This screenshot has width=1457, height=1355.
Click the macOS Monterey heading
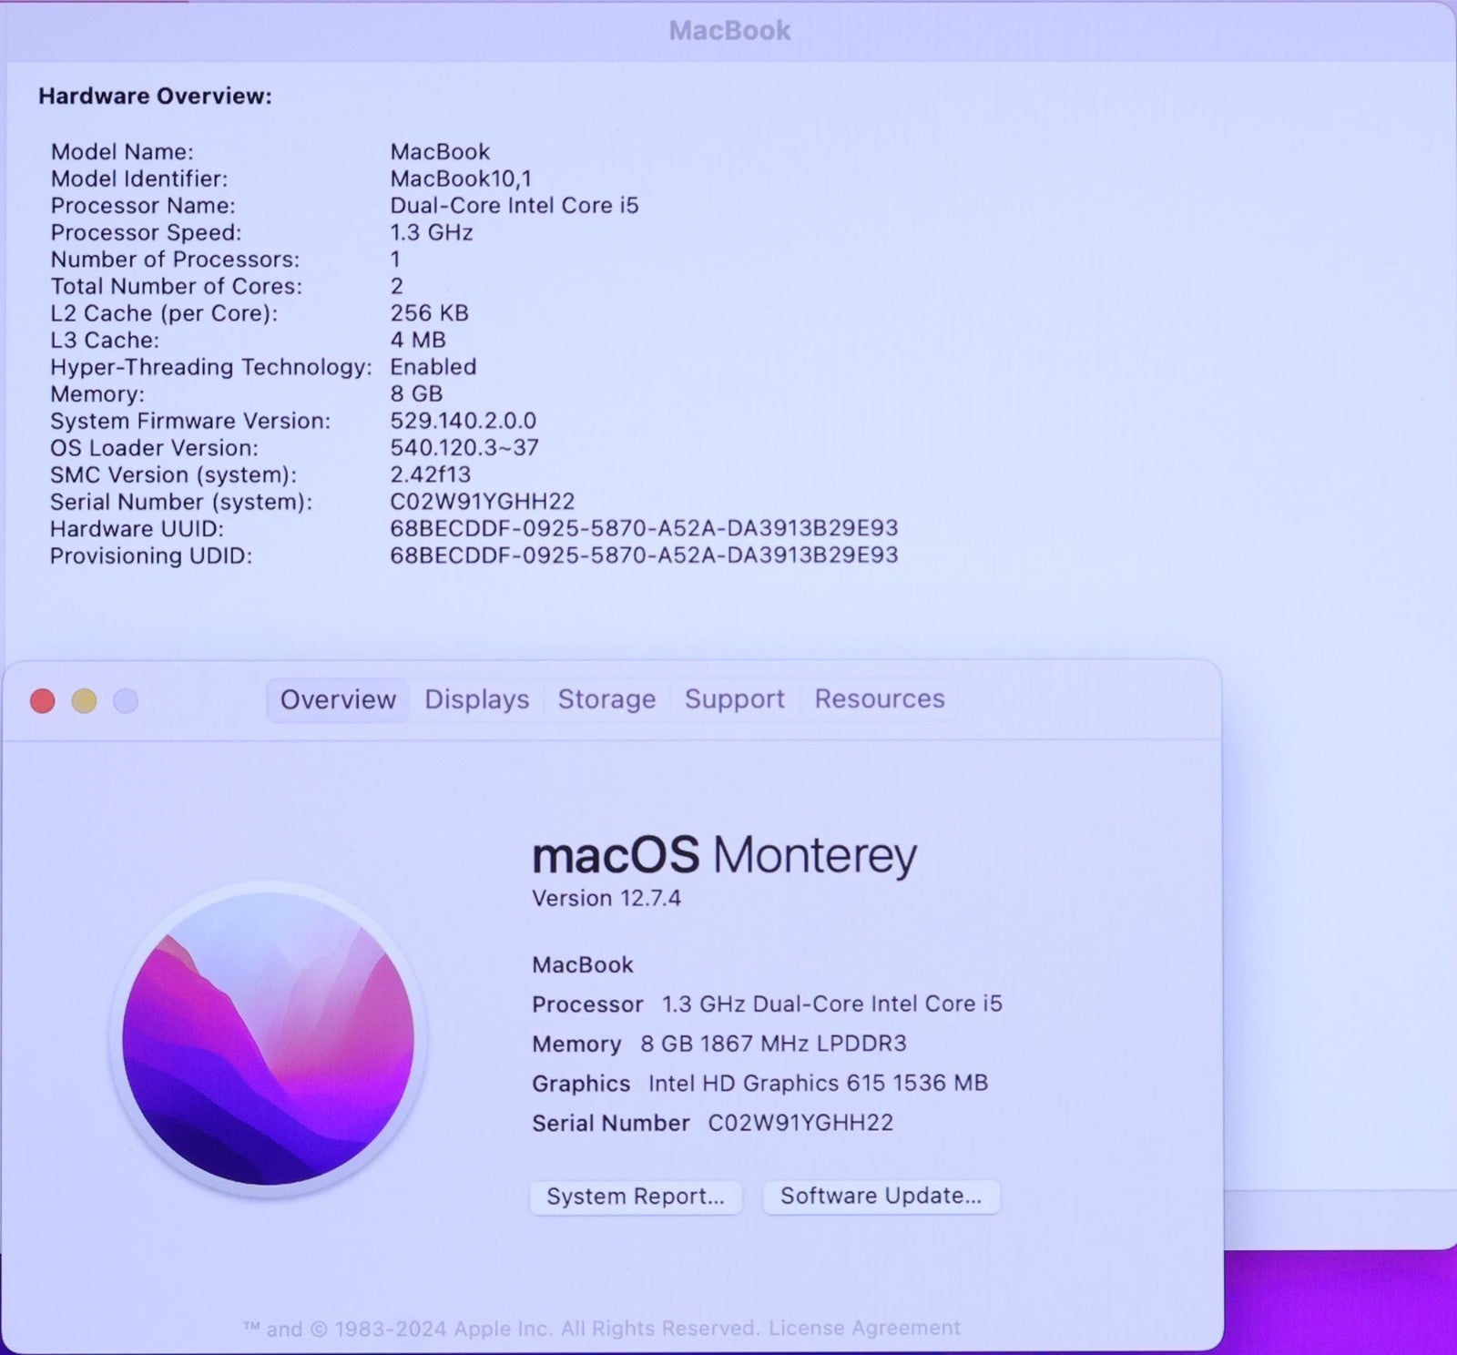tap(725, 856)
